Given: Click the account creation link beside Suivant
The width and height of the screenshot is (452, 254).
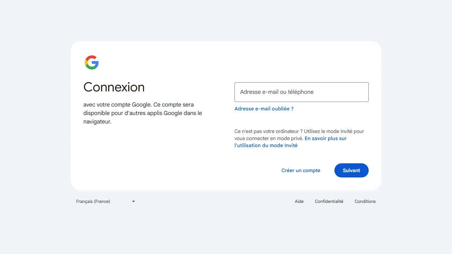Looking at the screenshot, I should [x=301, y=170].
